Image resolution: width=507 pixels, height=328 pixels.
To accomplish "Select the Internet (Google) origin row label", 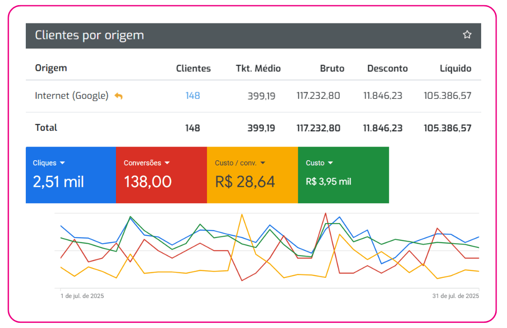I will [x=71, y=96].
